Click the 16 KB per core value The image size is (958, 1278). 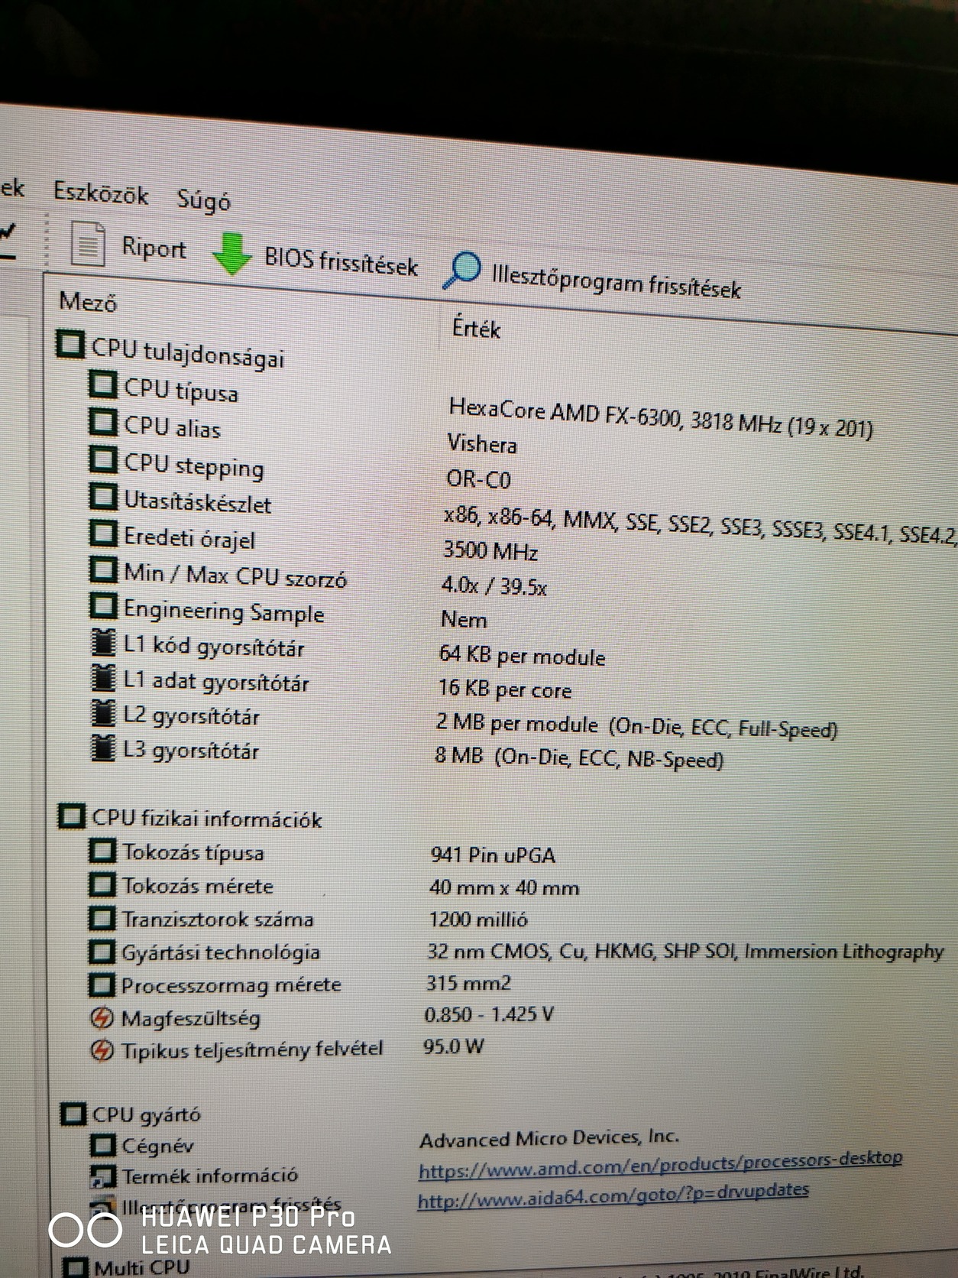point(505,689)
